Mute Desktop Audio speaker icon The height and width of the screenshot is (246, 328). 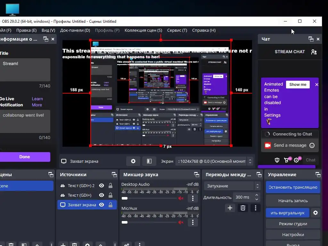(x=181, y=198)
